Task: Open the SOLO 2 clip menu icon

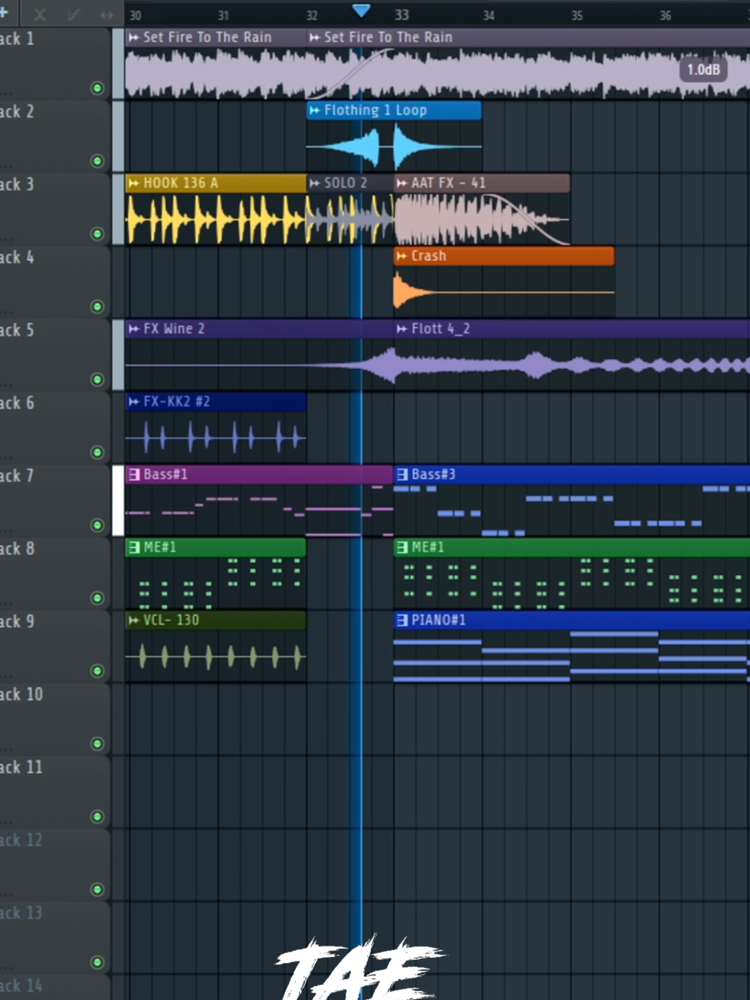Action: [x=314, y=183]
